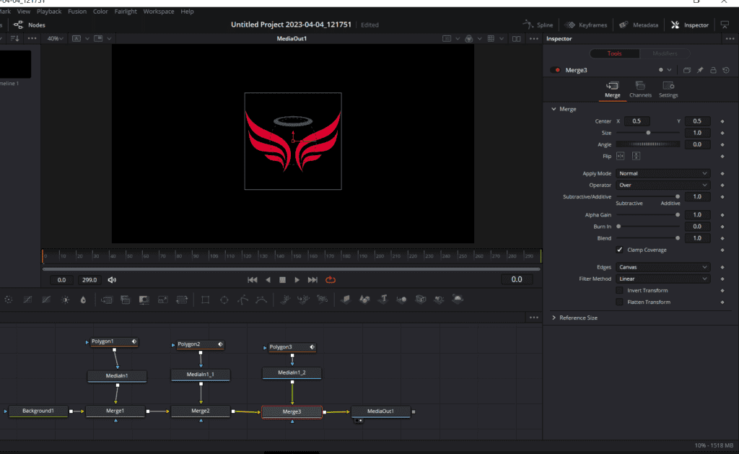739x454 pixels.
Task: Uncheck the Clamp Coverage checkbox
Action: click(619, 250)
